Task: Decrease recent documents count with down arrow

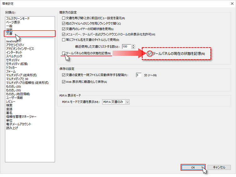Action: tap(133, 48)
